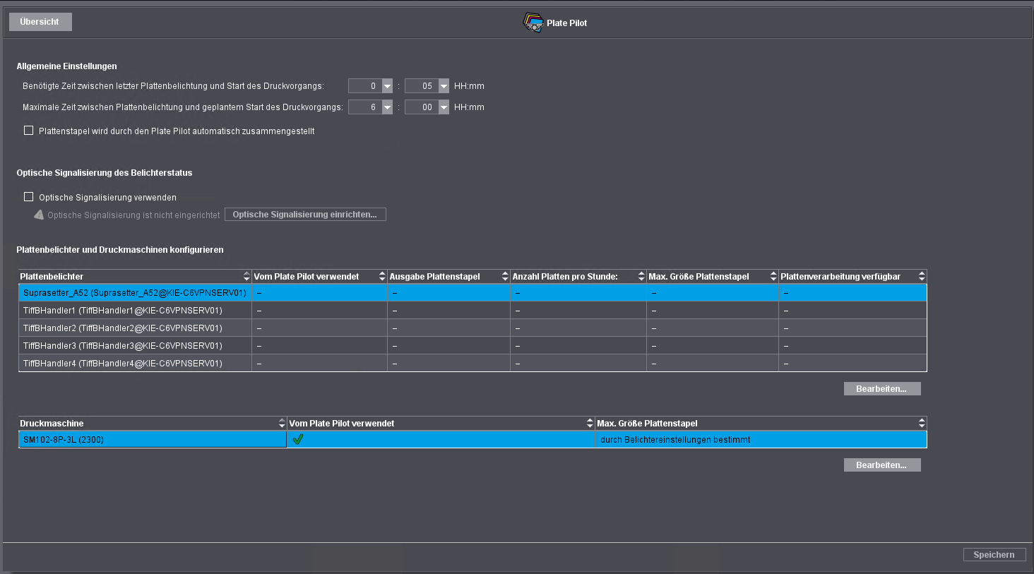Click the warning icon beside optical signaling notice
The height and width of the screenshot is (574, 1034).
[x=39, y=215]
